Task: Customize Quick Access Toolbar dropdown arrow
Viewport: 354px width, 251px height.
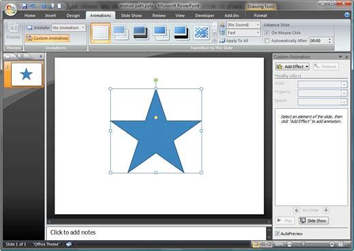Action: coord(70,6)
